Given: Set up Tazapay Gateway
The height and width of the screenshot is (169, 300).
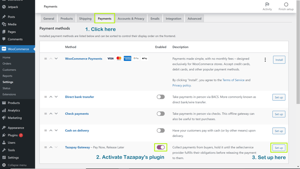Looking at the screenshot, I should click(279, 148).
